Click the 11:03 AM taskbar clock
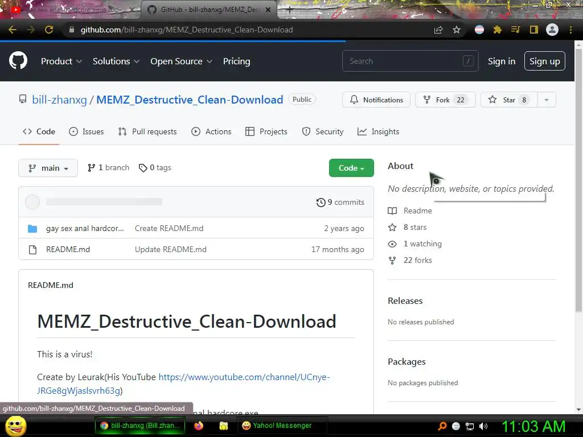The height and width of the screenshot is (437, 583). point(533,426)
